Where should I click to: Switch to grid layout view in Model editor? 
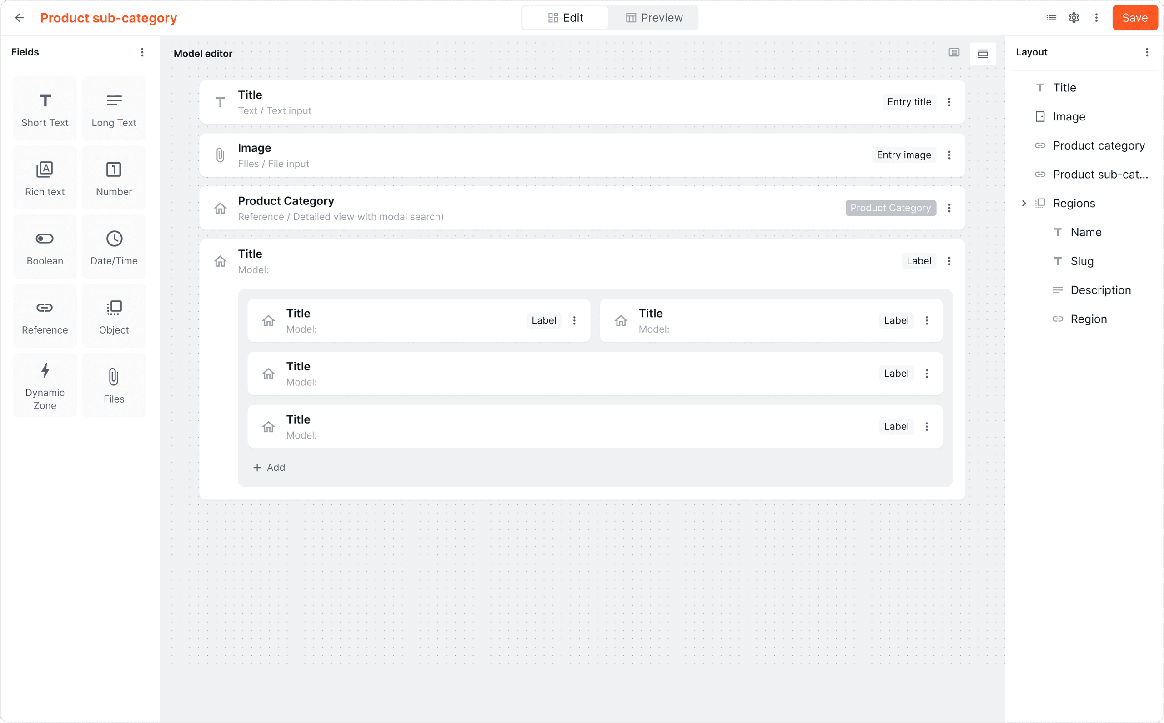[x=954, y=53]
